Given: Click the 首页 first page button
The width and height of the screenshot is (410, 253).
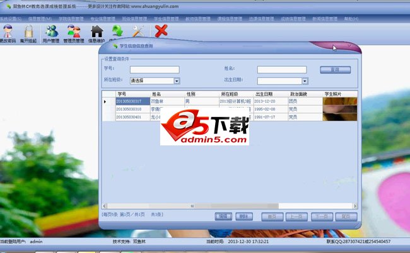Looking at the screenshot, I should click(272, 216).
